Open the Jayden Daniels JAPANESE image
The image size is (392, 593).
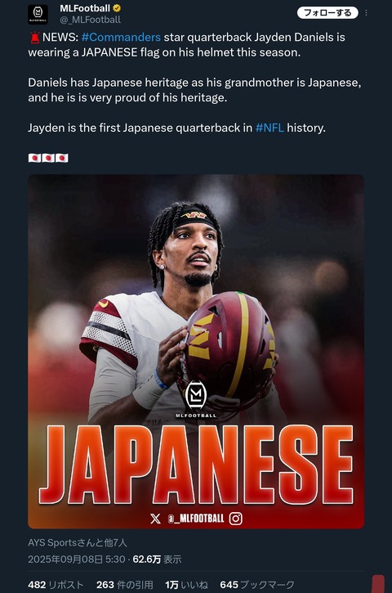[x=196, y=352]
